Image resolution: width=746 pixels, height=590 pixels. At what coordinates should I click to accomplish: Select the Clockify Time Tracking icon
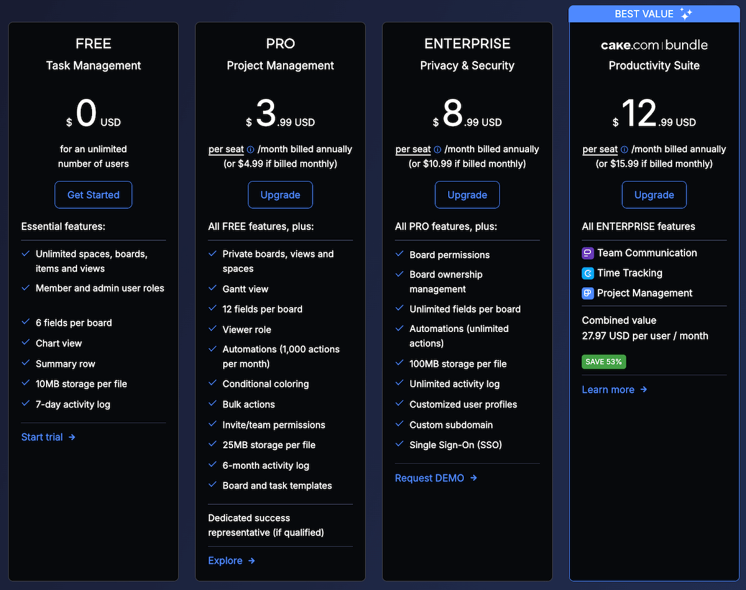(x=587, y=273)
